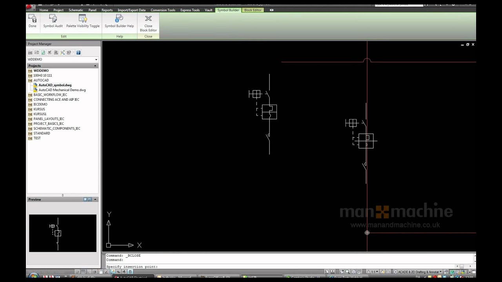Image resolution: width=502 pixels, height=282 pixels.
Task: Switch to the Panel tab
Action: (x=93, y=10)
